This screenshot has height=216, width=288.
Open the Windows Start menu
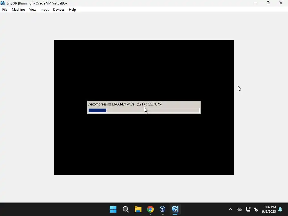[113, 209]
